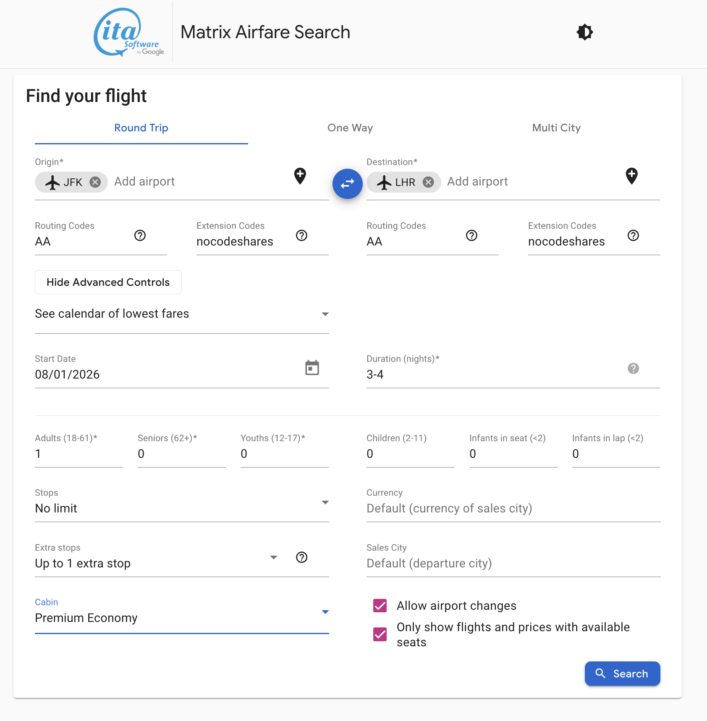Click Hide Advanced Controls button
The width and height of the screenshot is (707, 721).
tap(108, 282)
